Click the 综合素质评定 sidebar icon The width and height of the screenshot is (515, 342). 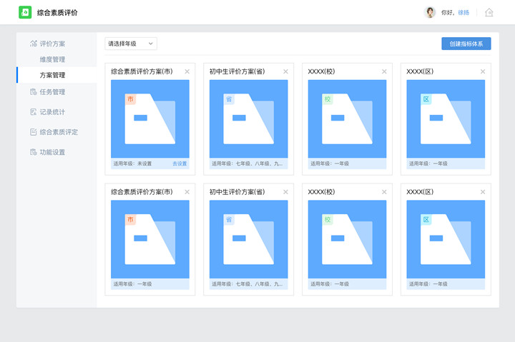pos(34,132)
